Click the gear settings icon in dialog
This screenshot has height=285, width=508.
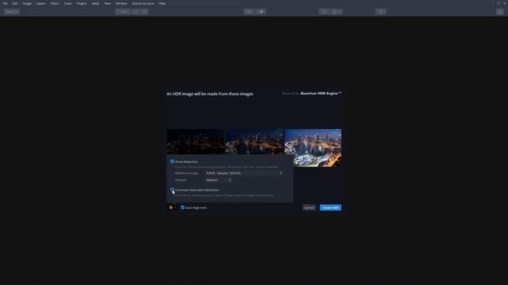[172, 207]
